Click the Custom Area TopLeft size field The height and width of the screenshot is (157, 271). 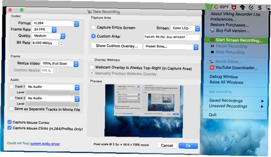[x=172, y=37]
